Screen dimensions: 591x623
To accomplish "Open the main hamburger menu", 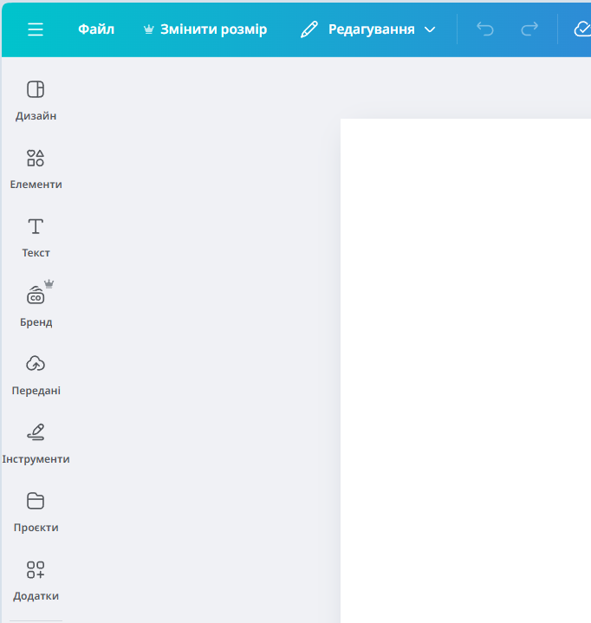I will pos(36,29).
